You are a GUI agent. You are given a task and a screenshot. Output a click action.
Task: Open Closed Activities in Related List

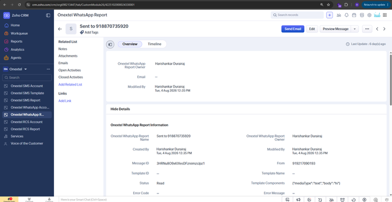pyautogui.click(x=71, y=78)
